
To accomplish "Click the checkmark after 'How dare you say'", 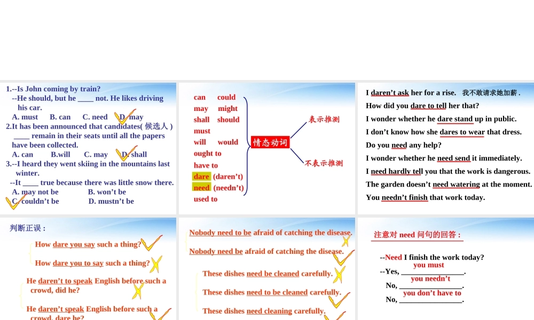I will coord(151,243).
